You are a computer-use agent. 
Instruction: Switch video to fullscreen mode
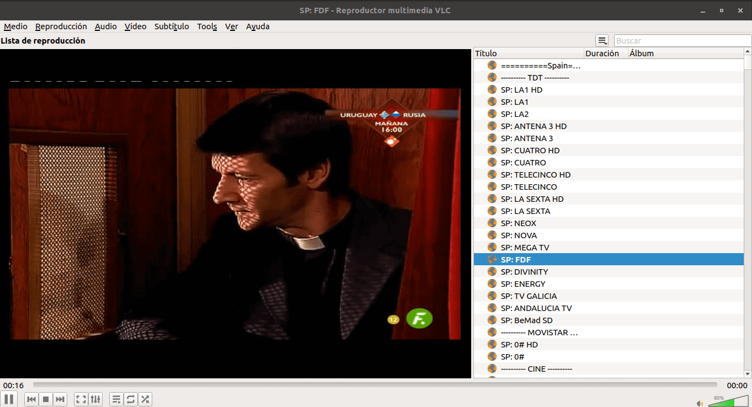(81, 399)
